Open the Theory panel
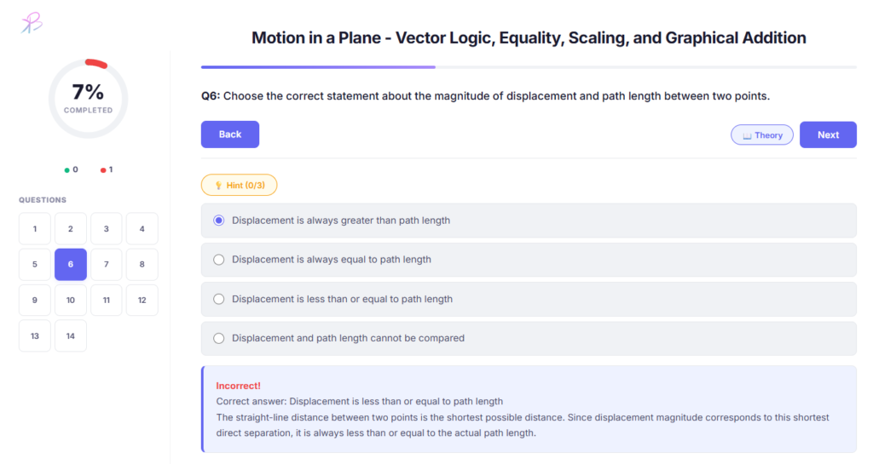The width and height of the screenshot is (873, 464). (x=762, y=135)
